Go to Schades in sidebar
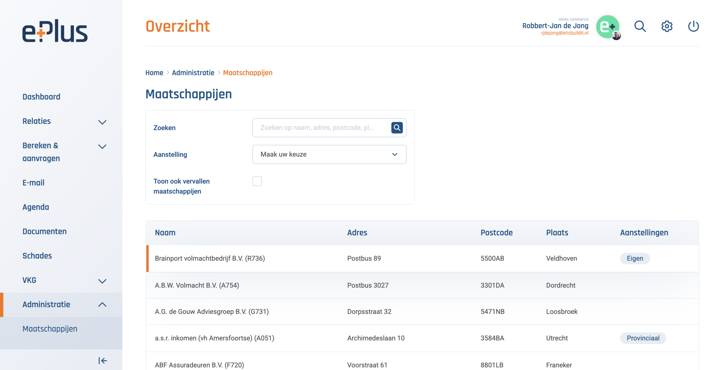Viewport: 722px width, 370px height. point(37,256)
